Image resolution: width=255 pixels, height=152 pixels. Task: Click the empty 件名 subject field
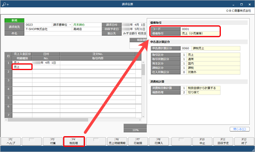coord(63,33)
